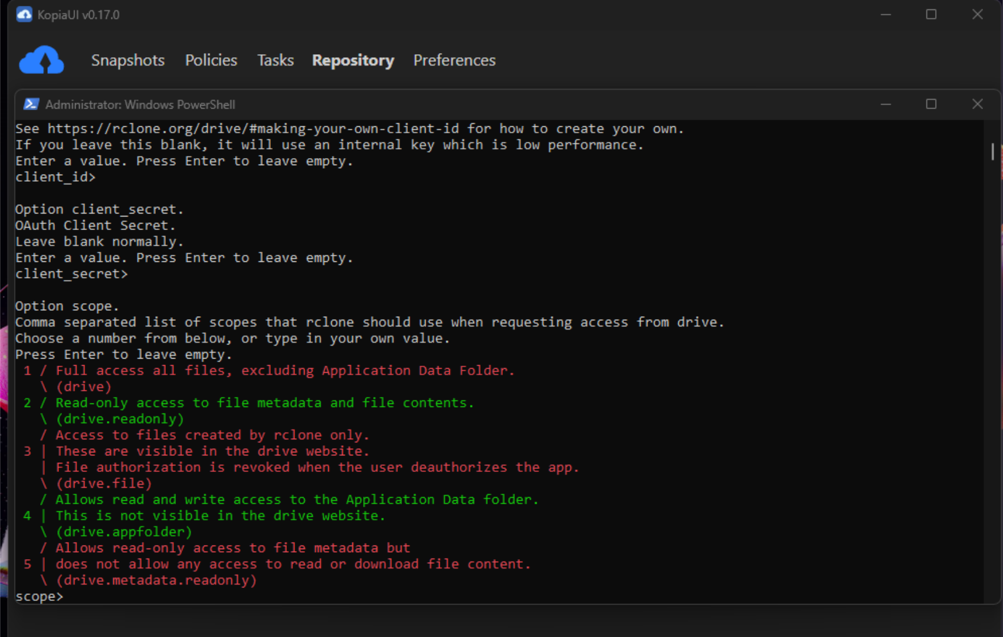
Task: Click 'Administrator: Windows PowerShell' title text
Action: point(141,104)
